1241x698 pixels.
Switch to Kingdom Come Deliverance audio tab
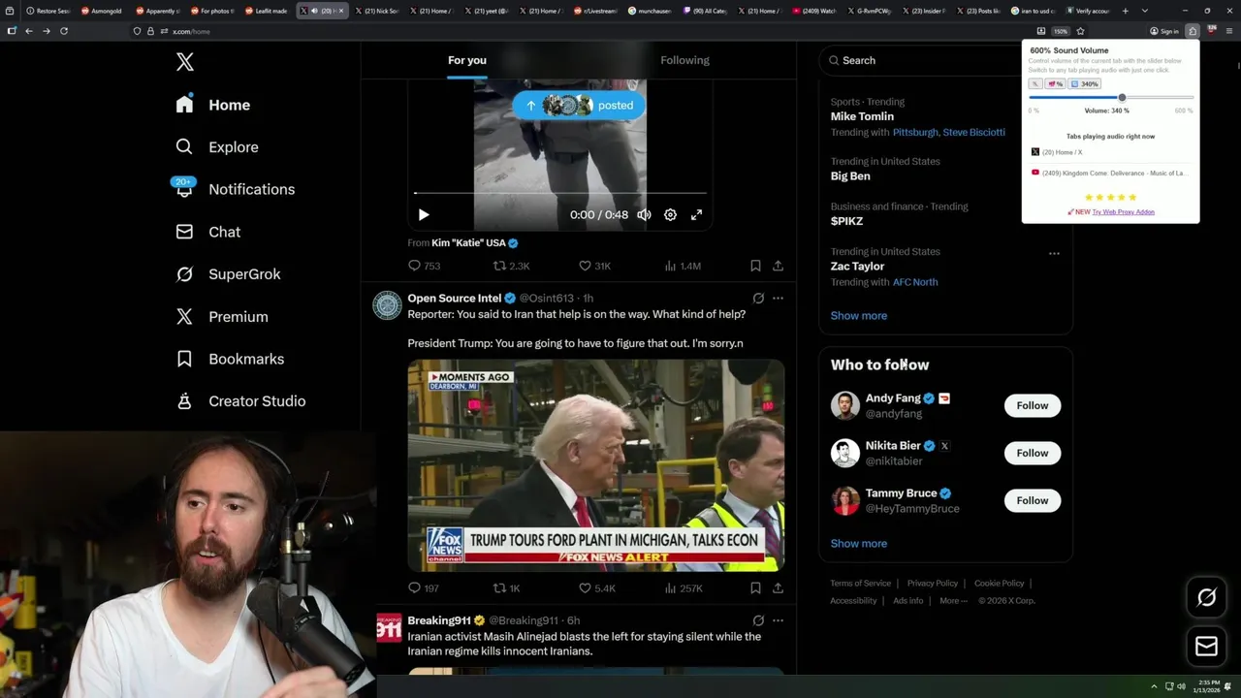(1108, 174)
